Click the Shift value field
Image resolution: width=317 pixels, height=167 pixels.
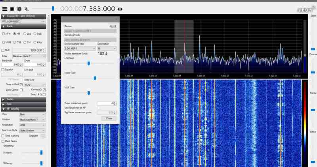point(28,50)
